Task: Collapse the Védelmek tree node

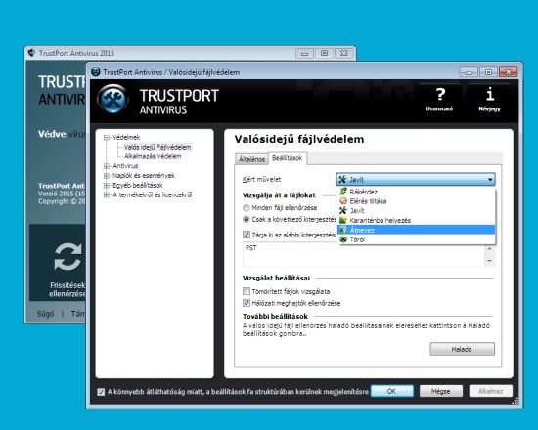Action: (107, 137)
